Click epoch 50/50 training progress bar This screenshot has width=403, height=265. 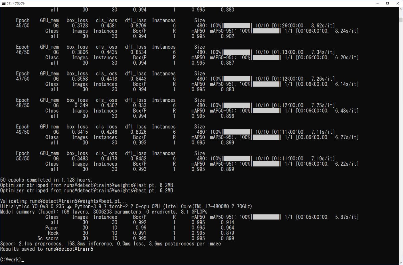point(237,158)
